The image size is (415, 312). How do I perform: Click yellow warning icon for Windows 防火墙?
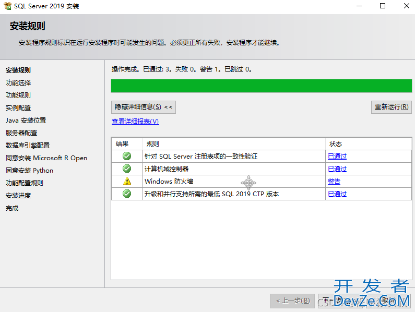pos(127,181)
